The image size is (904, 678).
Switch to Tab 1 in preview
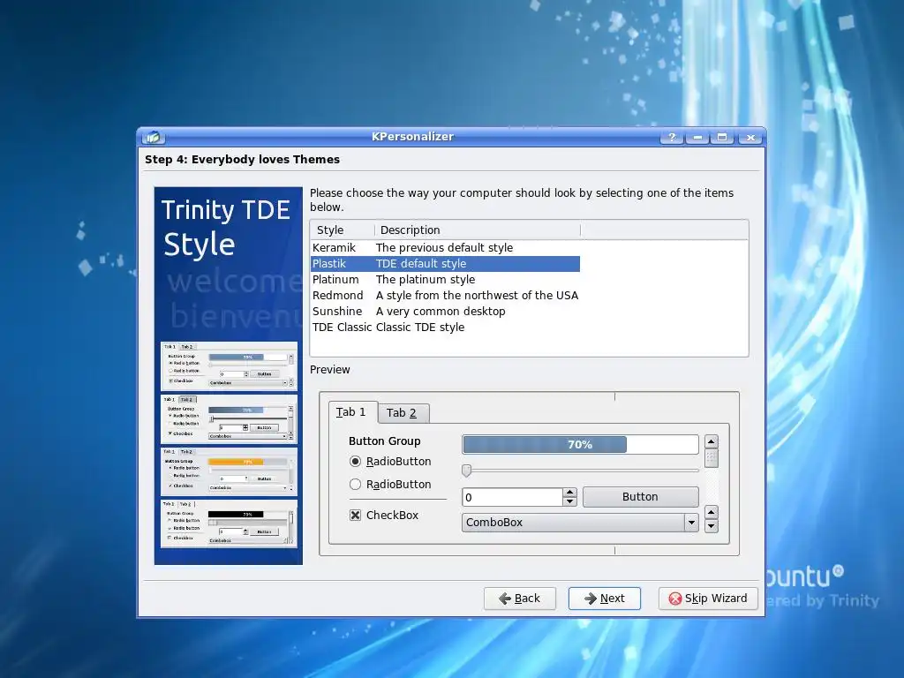[x=351, y=412]
